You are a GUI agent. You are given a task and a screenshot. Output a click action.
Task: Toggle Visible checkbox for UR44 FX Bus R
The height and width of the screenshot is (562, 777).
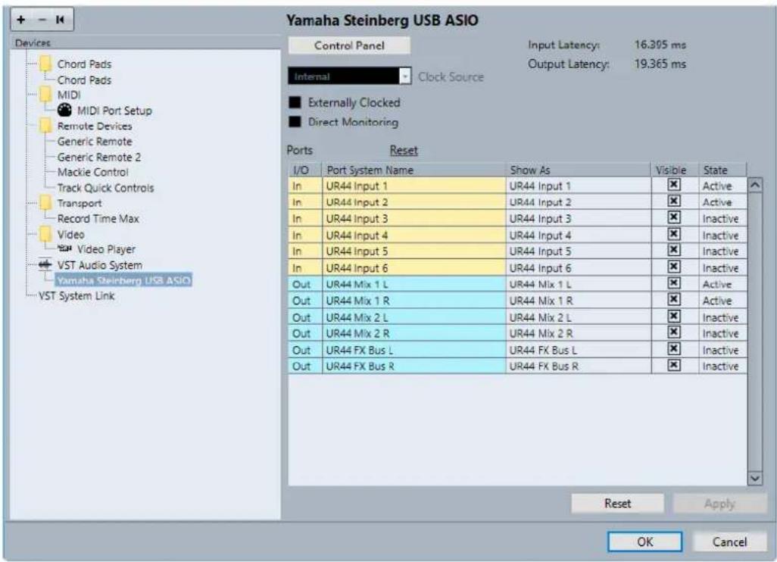pos(673,365)
